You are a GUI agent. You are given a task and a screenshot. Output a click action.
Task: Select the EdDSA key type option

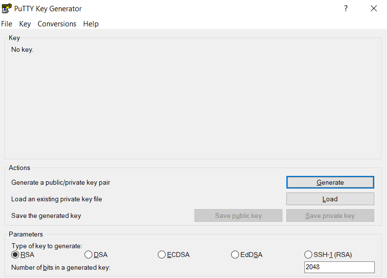235,255
